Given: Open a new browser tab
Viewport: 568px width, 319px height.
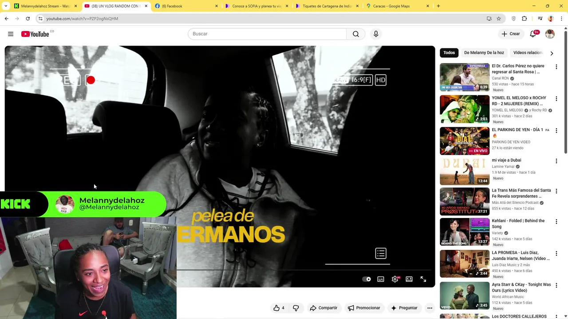Looking at the screenshot, I should pos(438,6).
